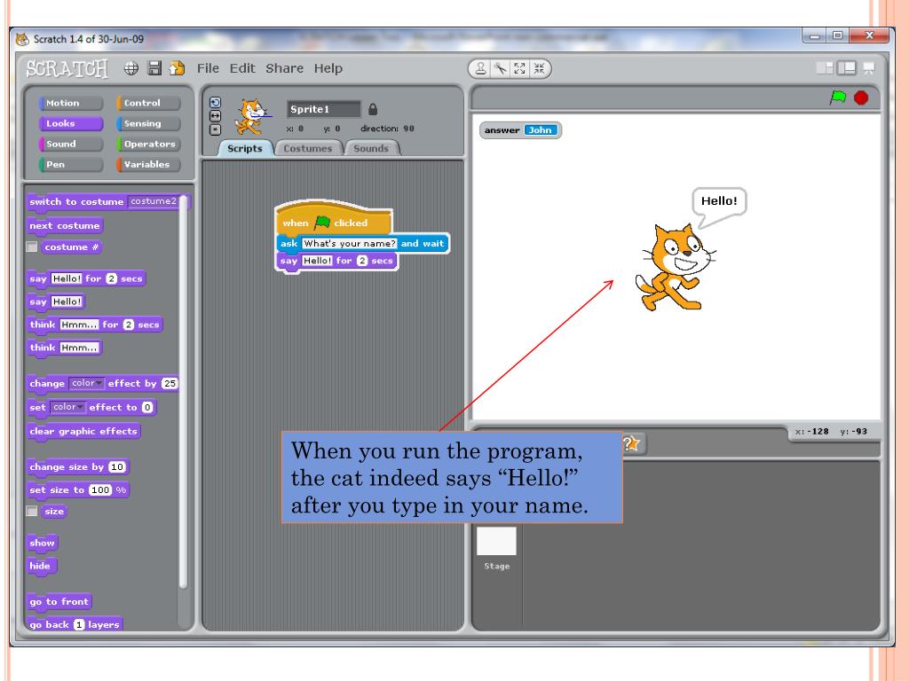Click the answer monitor on stage
Viewport: 909px width, 681px height.
pos(520,130)
